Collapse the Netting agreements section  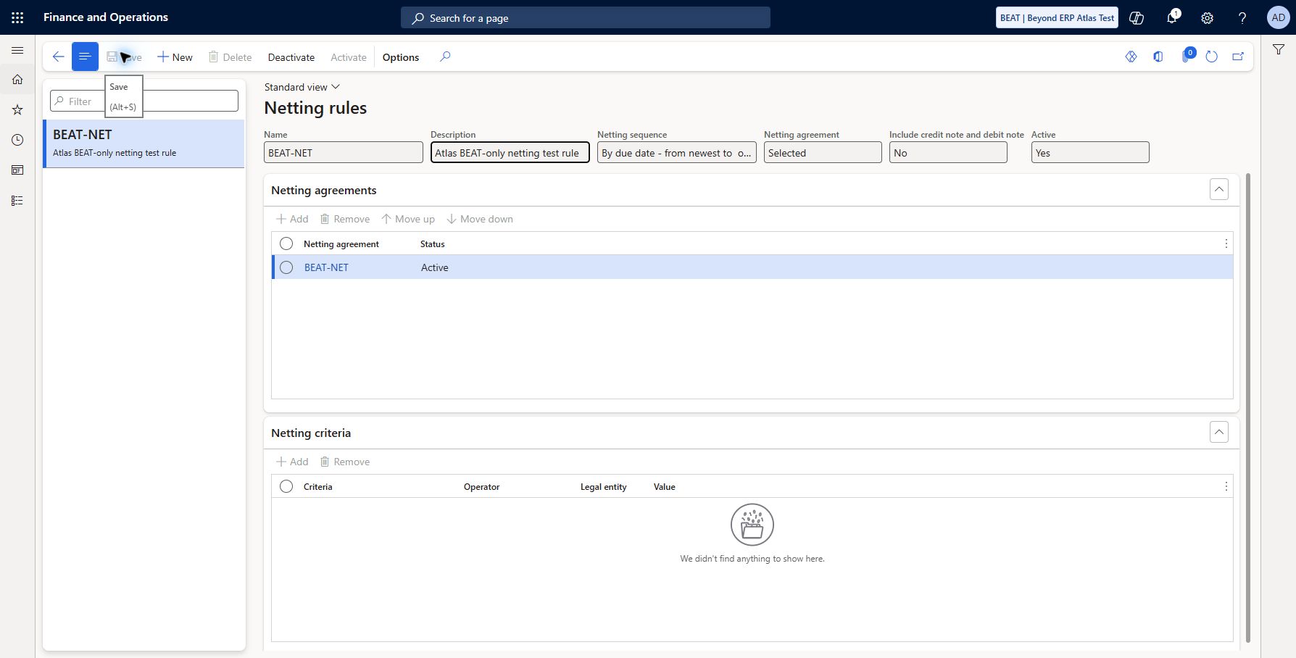(x=1219, y=189)
